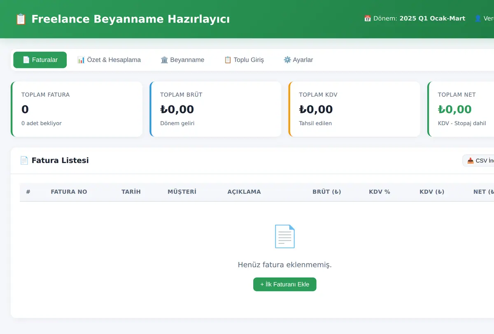
Task: Click the FATURA NO column header
Action: pyautogui.click(x=69, y=192)
